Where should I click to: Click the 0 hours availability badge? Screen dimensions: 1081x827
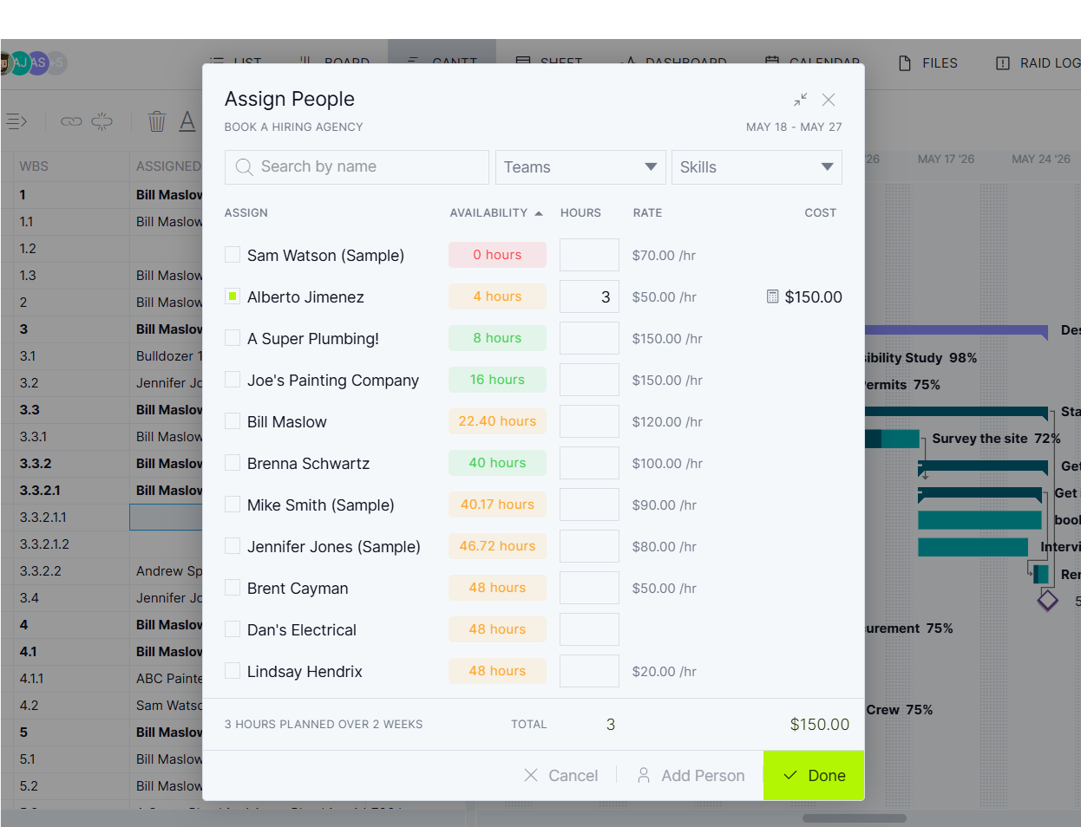click(x=497, y=255)
